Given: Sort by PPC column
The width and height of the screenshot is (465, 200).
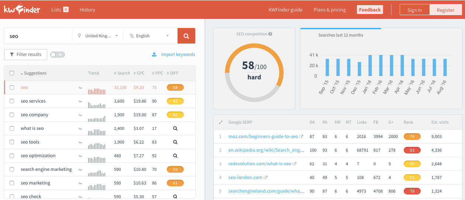Looking at the screenshot, I should point(157,73).
